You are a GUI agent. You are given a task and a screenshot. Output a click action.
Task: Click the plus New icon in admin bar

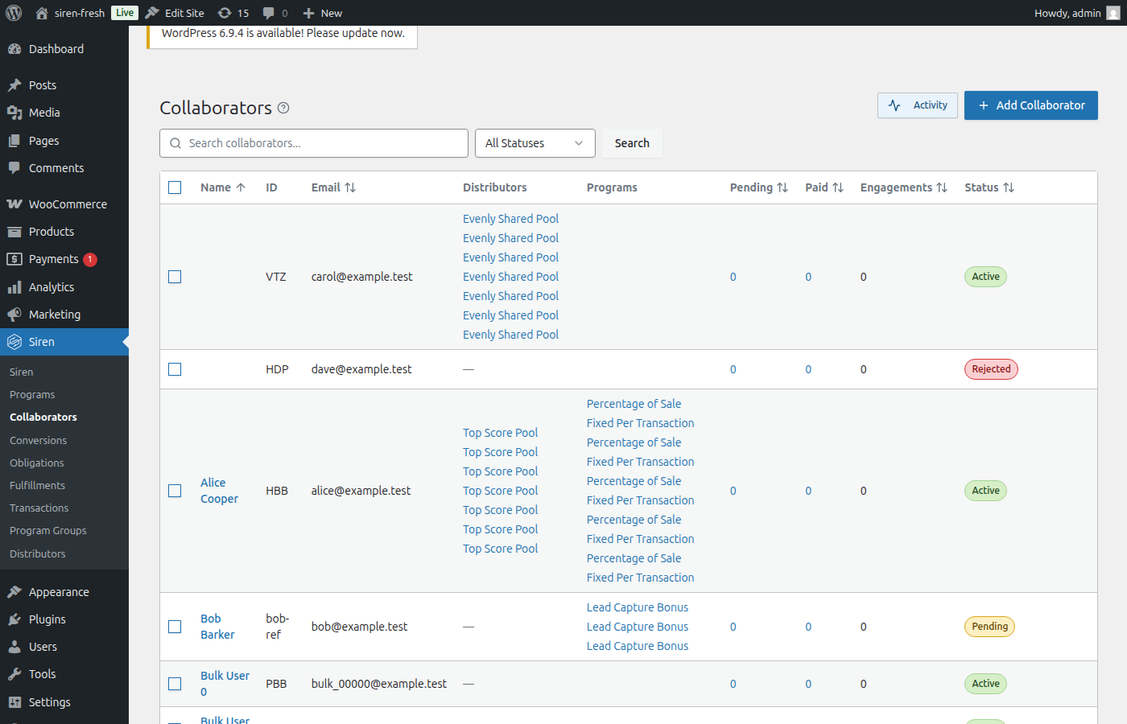click(x=308, y=13)
